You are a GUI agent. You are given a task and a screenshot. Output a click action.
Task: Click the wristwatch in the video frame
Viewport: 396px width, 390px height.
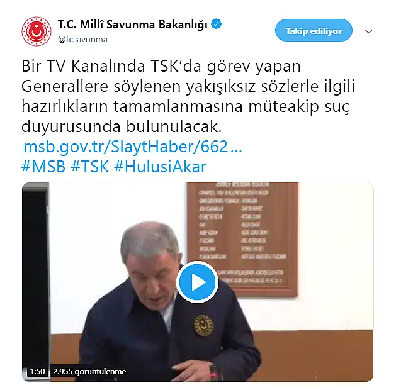coord(214,373)
